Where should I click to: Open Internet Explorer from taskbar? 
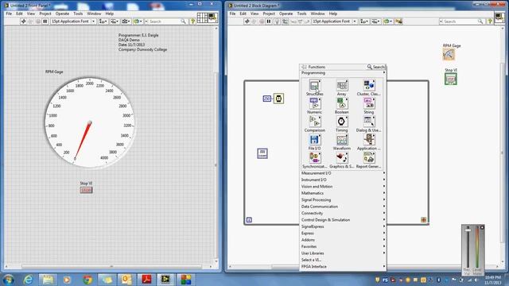click(x=29, y=280)
